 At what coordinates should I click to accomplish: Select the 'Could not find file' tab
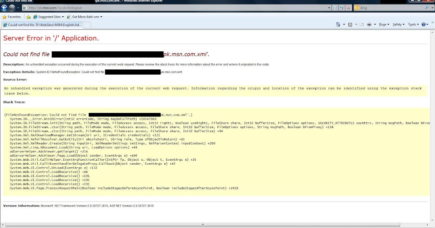click(42, 25)
